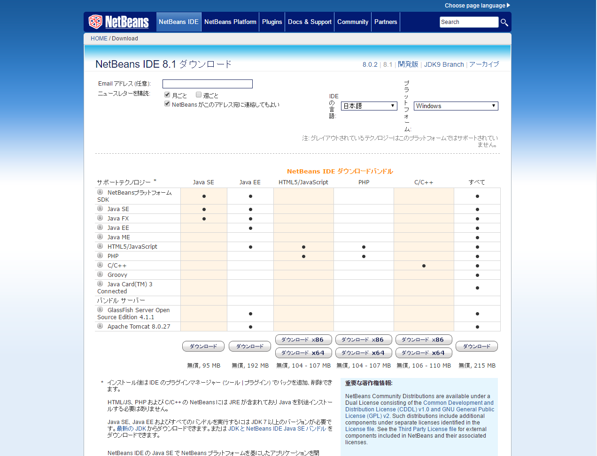Download the すべて (All) bundle
This screenshot has width=597, height=456.
(477, 346)
